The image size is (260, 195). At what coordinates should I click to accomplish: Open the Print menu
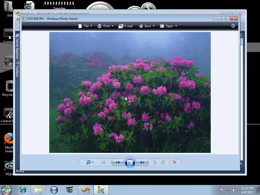tap(105, 26)
